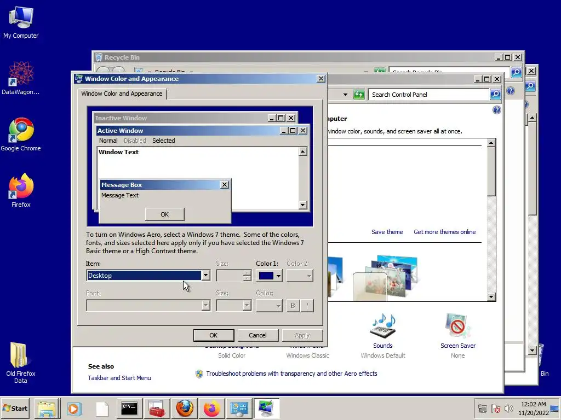Click the network tray icon

tap(483, 409)
